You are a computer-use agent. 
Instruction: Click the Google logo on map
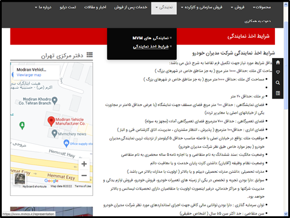(x=51, y=180)
